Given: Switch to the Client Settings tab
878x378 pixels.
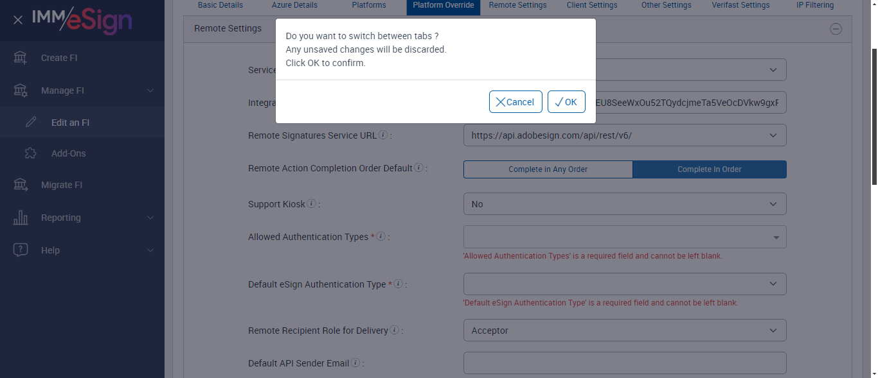Looking at the screenshot, I should [592, 5].
